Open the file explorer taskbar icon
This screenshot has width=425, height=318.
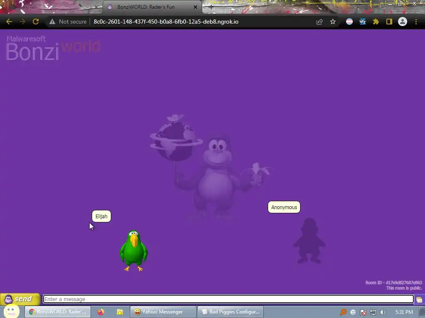(x=120, y=312)
